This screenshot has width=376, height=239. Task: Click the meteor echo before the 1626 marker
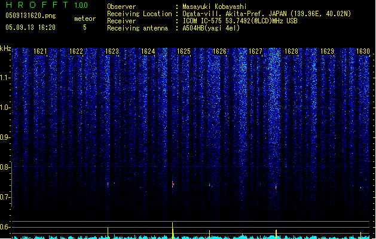coord(210,185)
